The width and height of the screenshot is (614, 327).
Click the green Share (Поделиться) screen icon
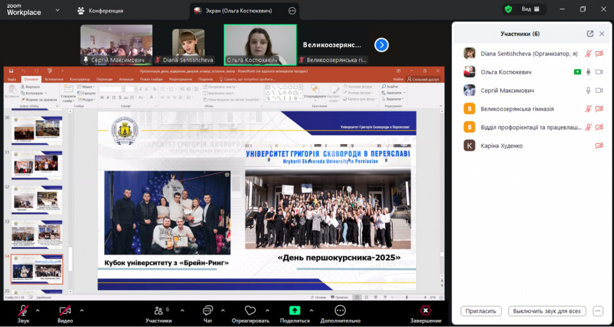(x=295, y=310)
